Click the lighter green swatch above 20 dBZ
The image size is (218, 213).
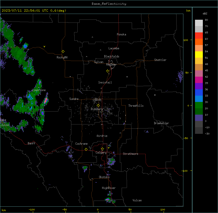(199, 105)
